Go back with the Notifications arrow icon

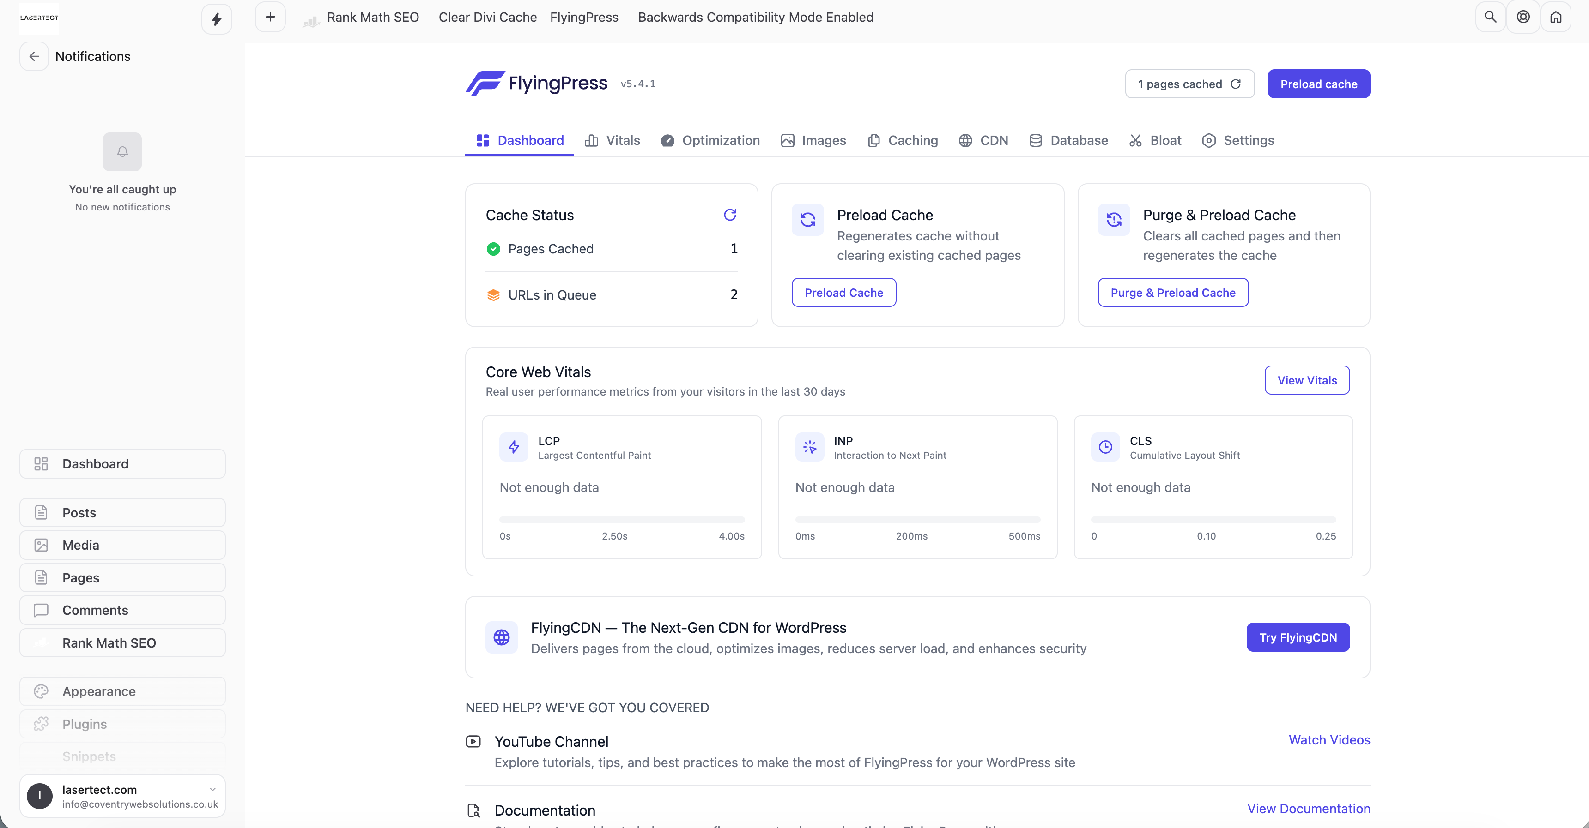(34, 56)
